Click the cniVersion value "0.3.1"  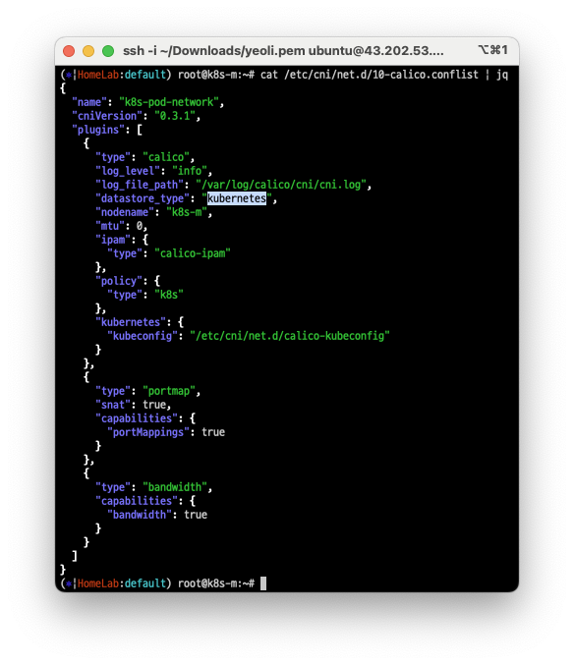click(x=175, y=116)
